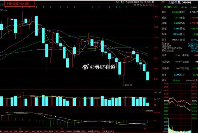Click the last cyan monthly candlestick

click(147, 76)
